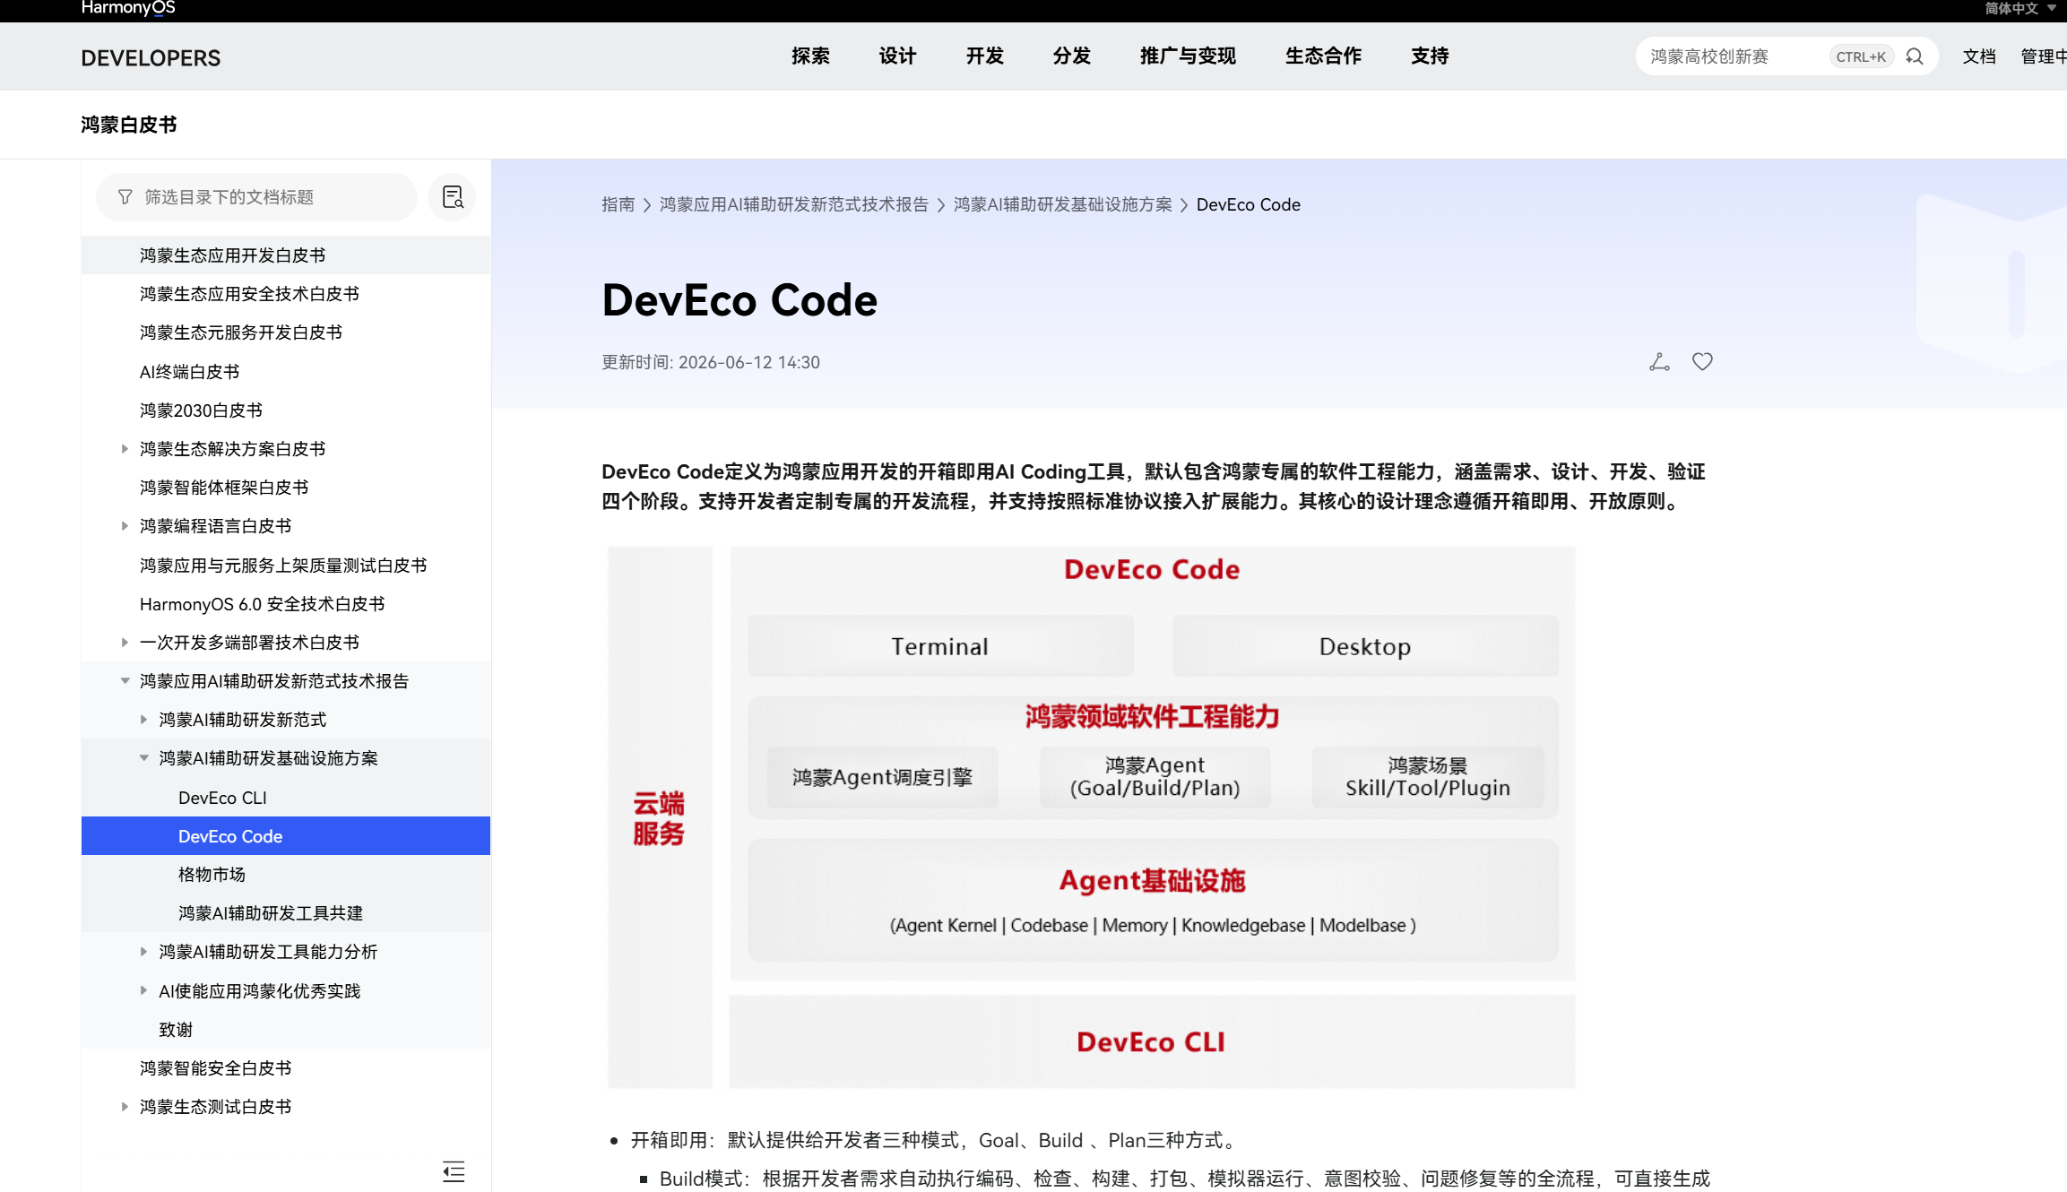This screenshot has height=1192, width=2067.
Task: Open the 生态合作 menu
Action: pos(1323,56)
